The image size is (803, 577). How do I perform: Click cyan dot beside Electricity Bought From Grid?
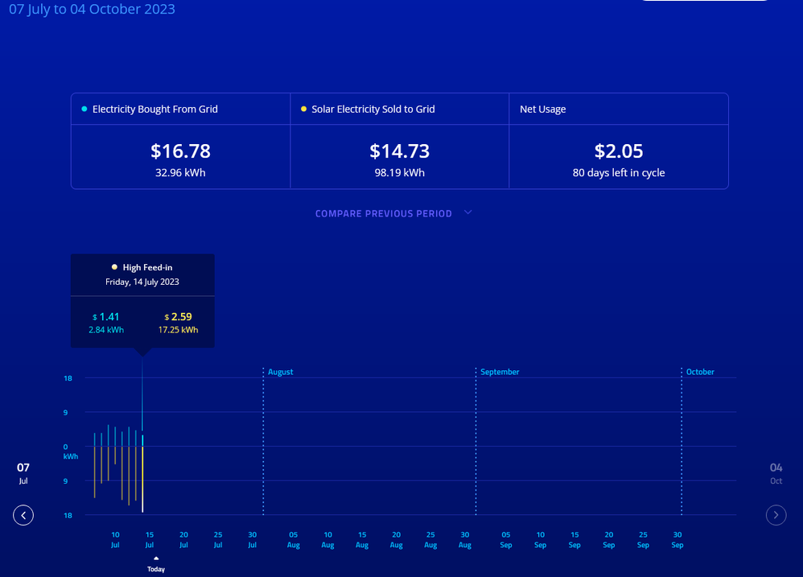(84, 109)
